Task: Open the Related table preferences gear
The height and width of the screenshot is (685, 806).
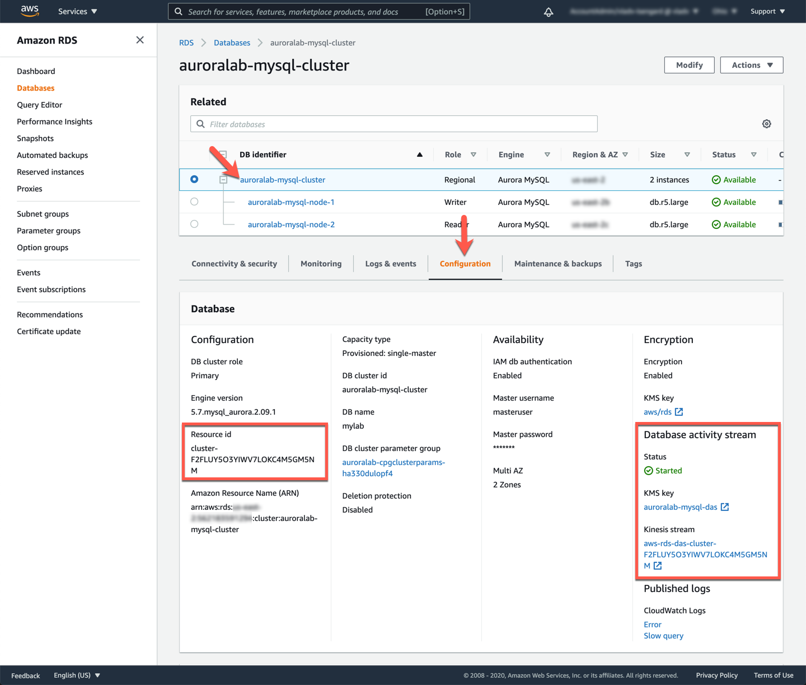Action: coord(766,124)
